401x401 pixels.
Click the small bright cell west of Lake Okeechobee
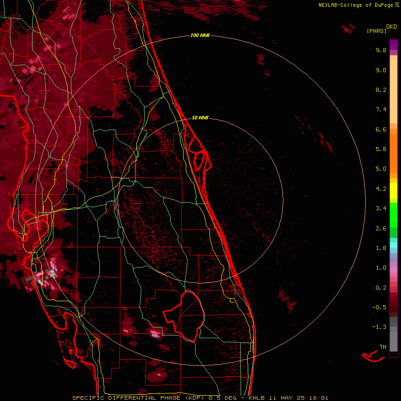pos(155,333)
